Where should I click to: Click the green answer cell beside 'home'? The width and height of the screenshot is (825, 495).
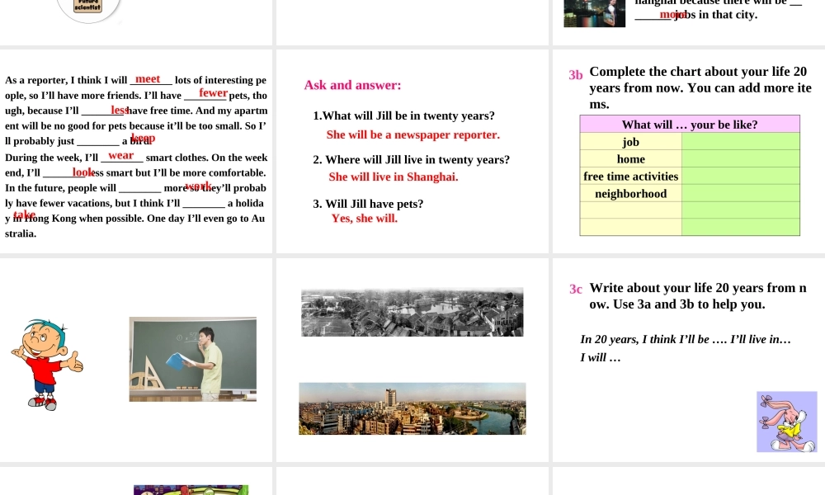click(x=740, y=159)
